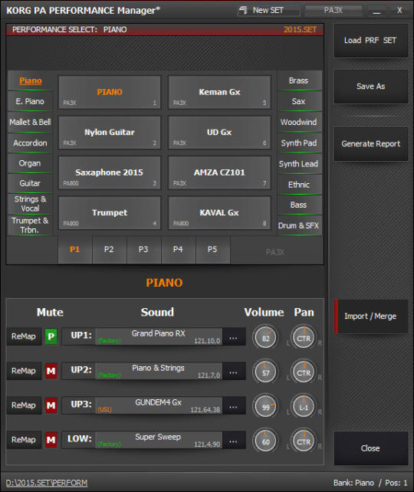Click ReMap for UP1

coord(24,336)
